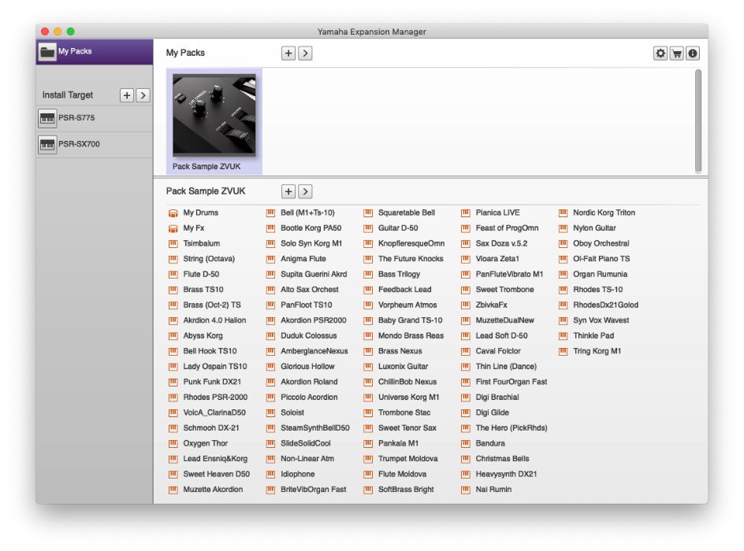Click the BriteVibOrgan Fast voice icon
The height and width of the screenshot is (551, 744).
tap(270, 490)
